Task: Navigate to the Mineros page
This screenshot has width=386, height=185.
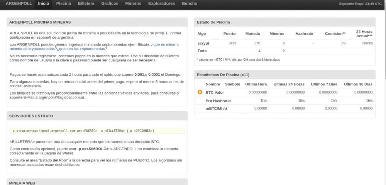Action: [133, 3]
